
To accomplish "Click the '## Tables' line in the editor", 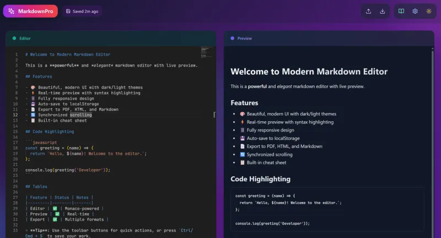I will [36, 187].
